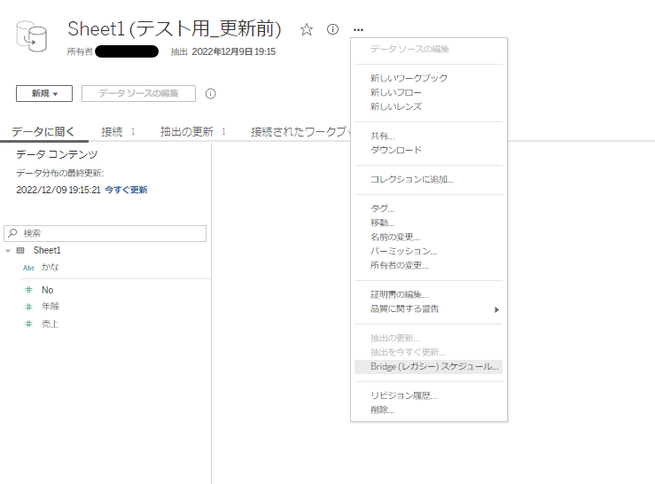Click the Abc type icon beside かな
This screenshot has height=484, width=655.
[28, 268]
